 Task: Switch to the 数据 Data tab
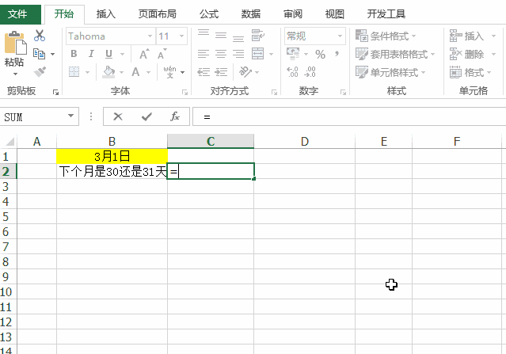point(251,14)
